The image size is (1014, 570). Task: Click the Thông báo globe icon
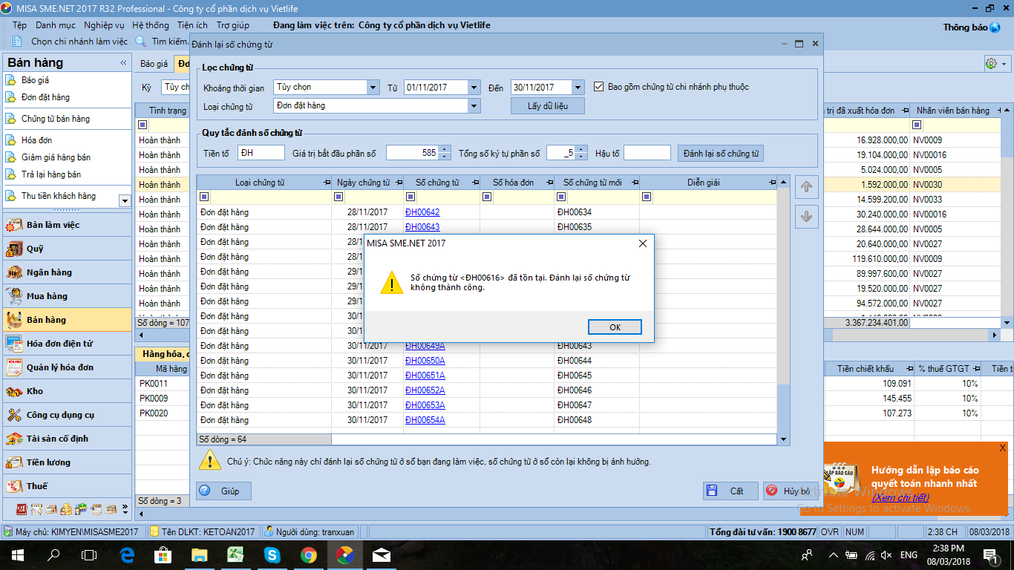(x=995, y=27)
